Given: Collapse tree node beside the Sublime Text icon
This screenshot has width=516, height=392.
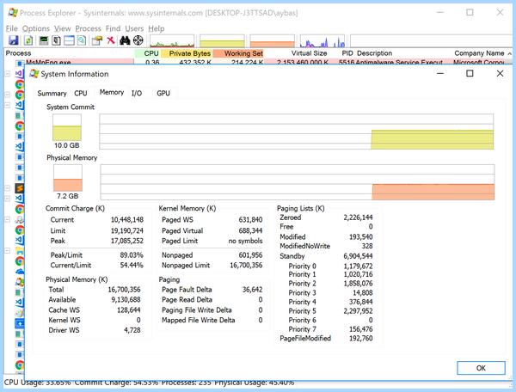Looking at the screenshot, I should click(7, 188).
